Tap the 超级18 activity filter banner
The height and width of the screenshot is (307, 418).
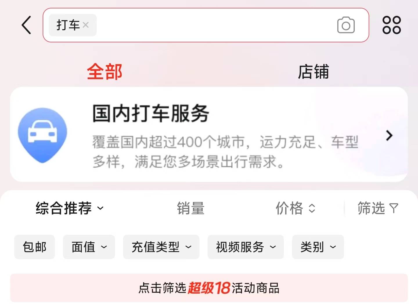click(209, 288)
